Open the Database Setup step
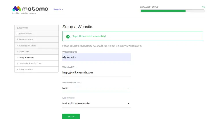This screenshot has height=119, width=217. coord(36,40)
